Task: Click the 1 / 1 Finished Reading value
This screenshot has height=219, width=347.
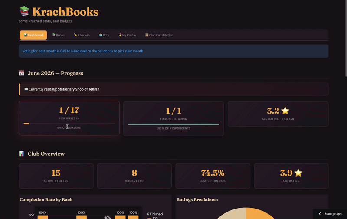Action: pyautogui.click(x=173, y=111)
